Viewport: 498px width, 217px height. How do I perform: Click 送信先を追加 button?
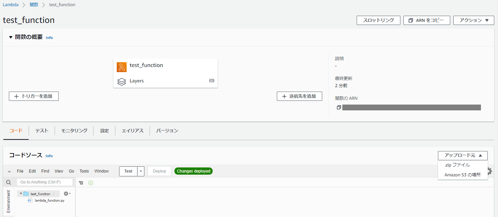pos(299,96)
